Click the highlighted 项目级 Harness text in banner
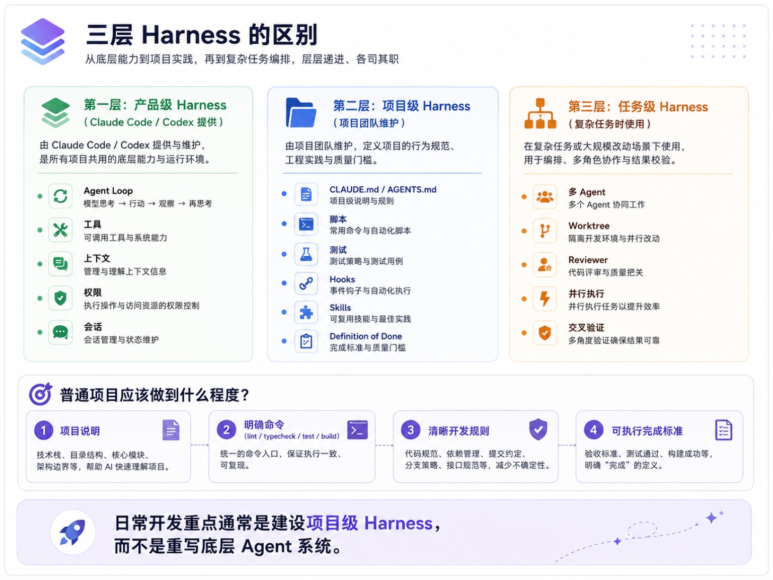The width and height of the screenshot is (773, 580). point(370,523)
